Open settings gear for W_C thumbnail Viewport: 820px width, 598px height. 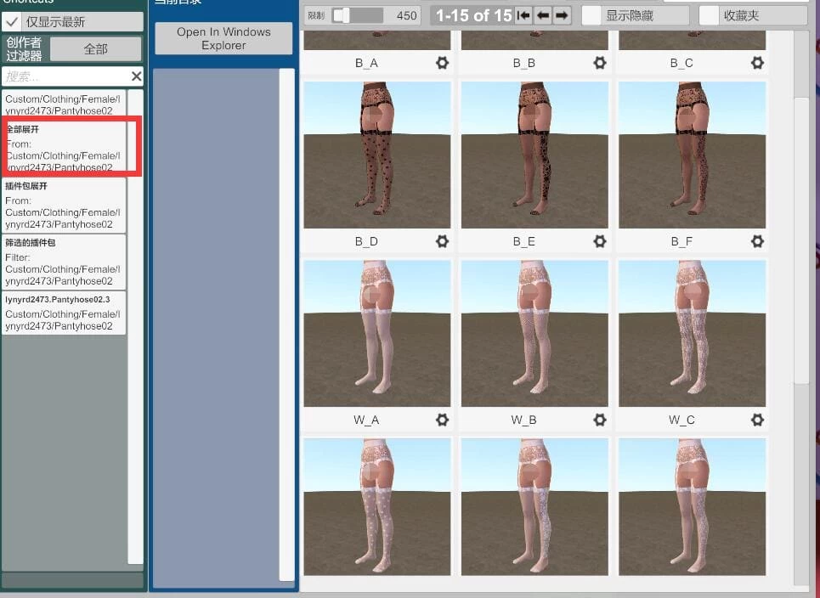pyautogui.click(x=757, y=420)
